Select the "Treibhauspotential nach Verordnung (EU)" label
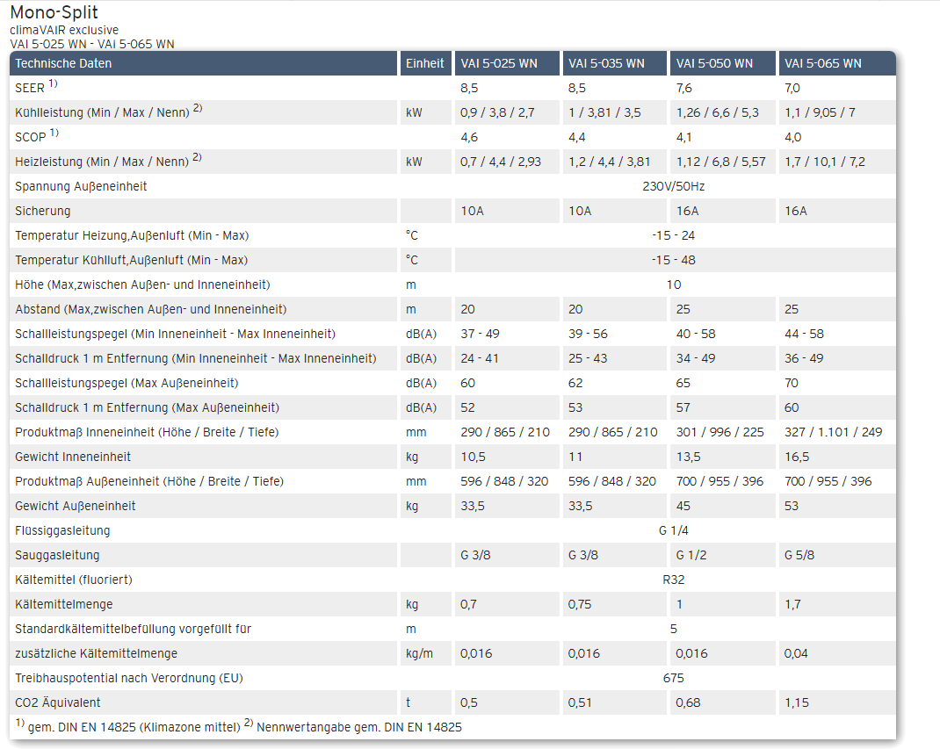 point(129,678)
